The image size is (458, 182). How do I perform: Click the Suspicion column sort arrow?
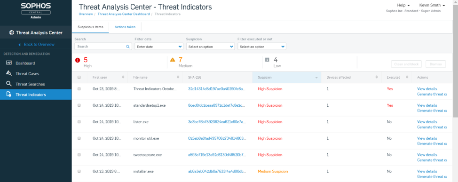click(x=316, y=78)
